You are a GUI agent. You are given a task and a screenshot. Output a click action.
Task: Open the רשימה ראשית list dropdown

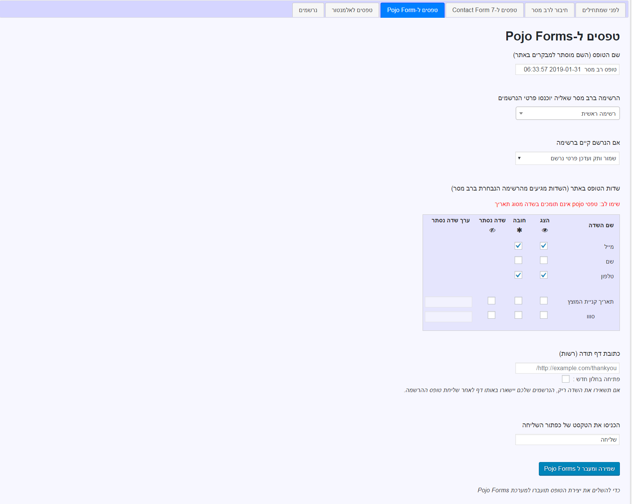pyautogui.click(x=567, y=113)
